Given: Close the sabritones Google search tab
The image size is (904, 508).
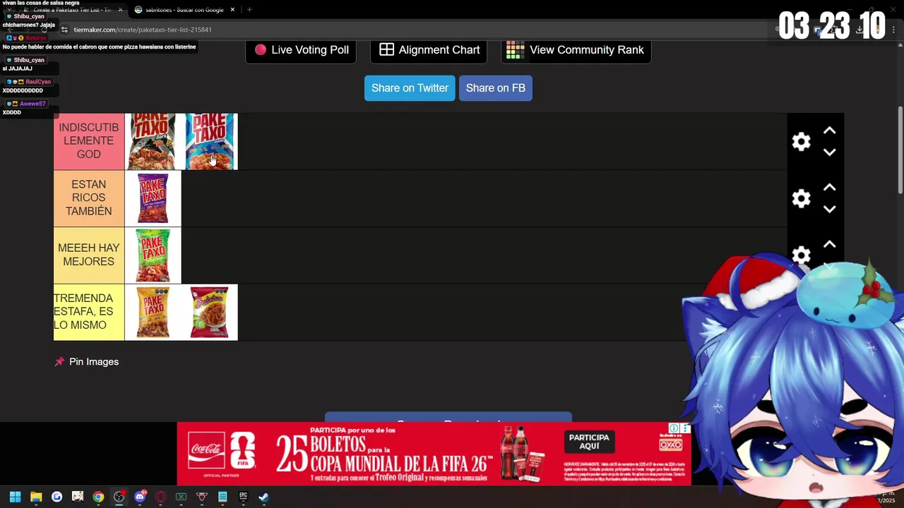Looking at the screenshot, I should click(232, 10).
